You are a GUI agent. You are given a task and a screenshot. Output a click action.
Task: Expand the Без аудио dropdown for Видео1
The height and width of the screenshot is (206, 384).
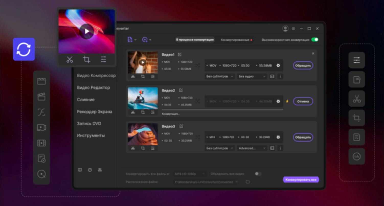pyautogui.click(x=252, y=76)
